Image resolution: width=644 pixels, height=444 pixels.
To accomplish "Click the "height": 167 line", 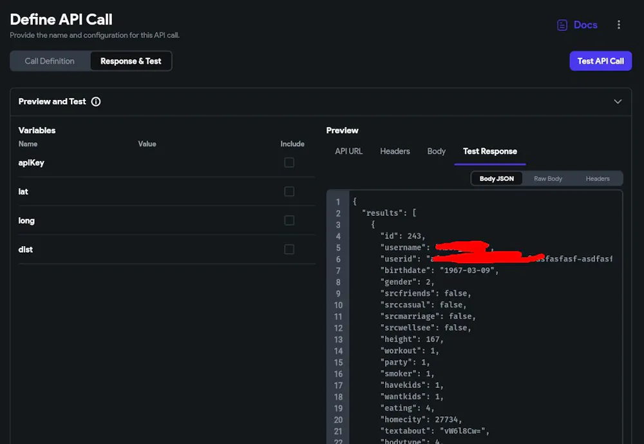I will point(412,339).
